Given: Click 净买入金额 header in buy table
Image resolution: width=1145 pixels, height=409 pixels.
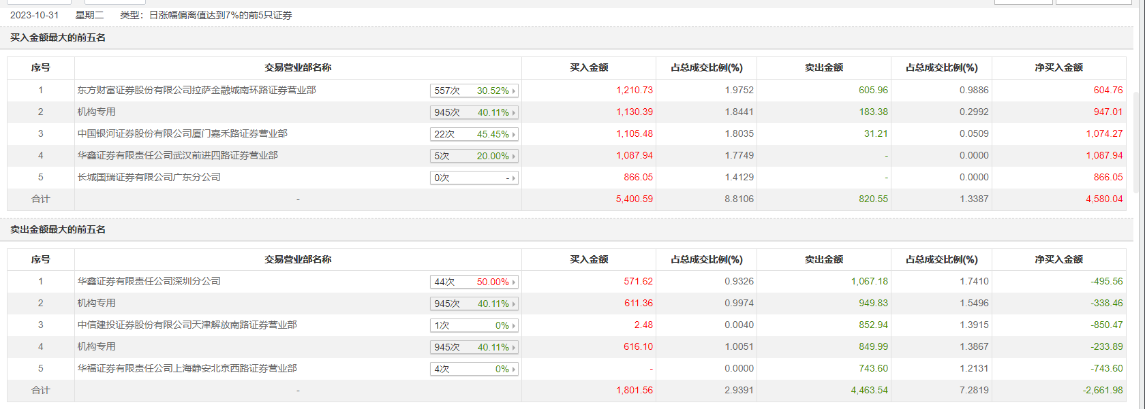Looking at the screenshot, I should point(1058,67).
